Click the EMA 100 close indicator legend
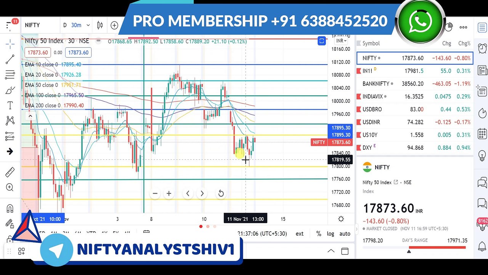This screenshot has height=275, width=488. click(x=54, y=95)
